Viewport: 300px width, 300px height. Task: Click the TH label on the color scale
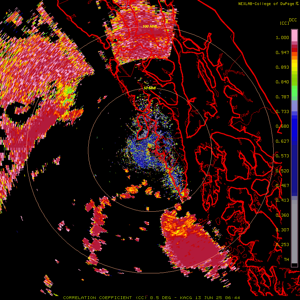tap(286, 260)
